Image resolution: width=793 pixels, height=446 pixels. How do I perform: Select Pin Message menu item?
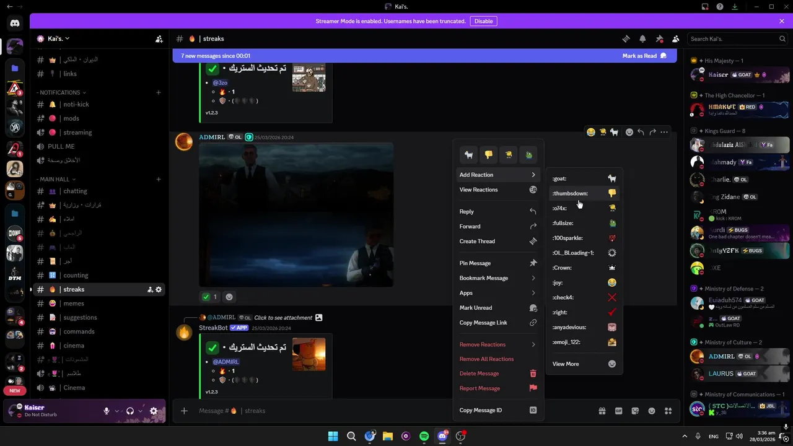point(498,263)
